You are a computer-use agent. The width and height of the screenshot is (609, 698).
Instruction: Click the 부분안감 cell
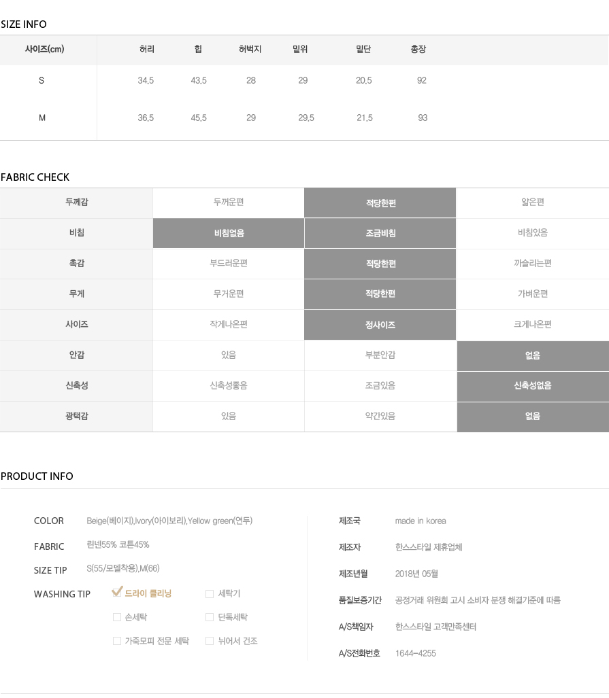pyautogui.click(x=380, y=355)
